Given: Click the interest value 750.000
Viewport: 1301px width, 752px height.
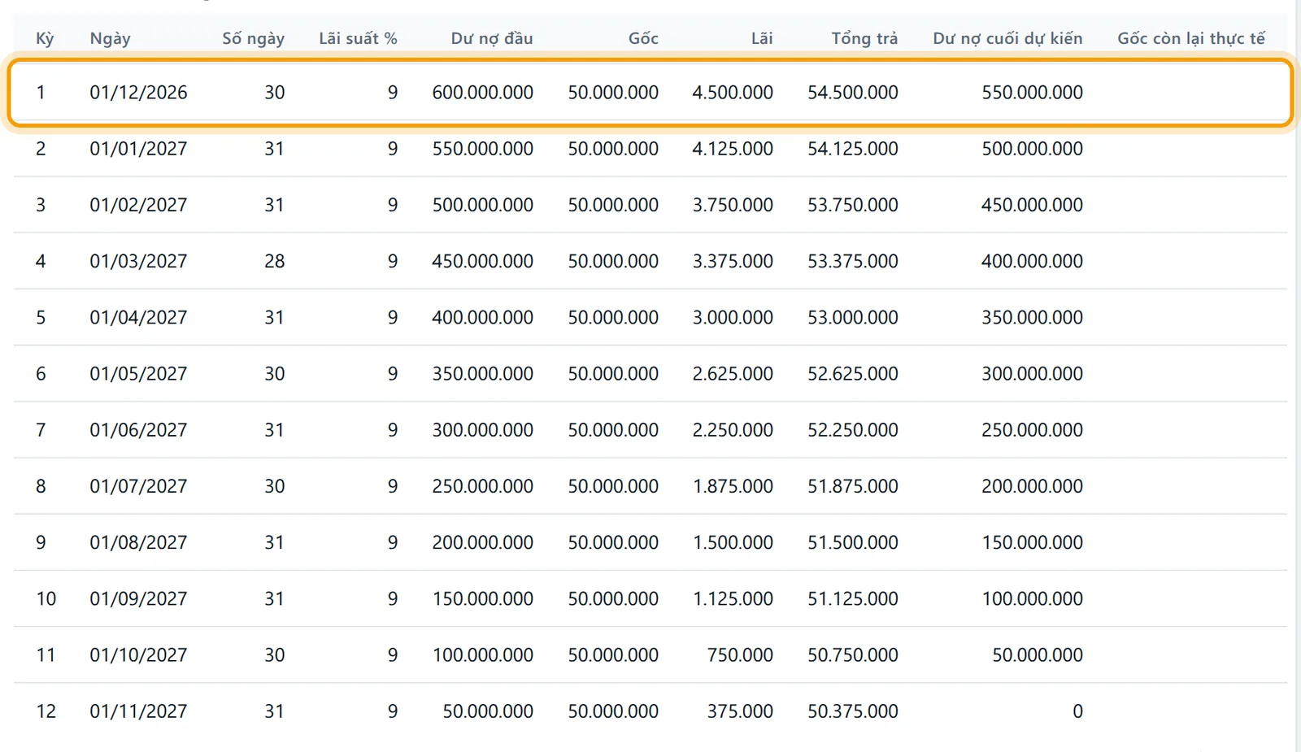Looking at the screenshot, I should tap(740, 654).
